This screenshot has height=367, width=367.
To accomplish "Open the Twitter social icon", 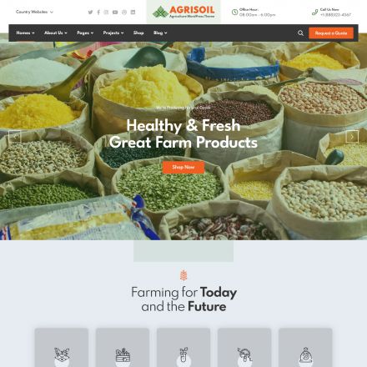I will tap(90, 13).
